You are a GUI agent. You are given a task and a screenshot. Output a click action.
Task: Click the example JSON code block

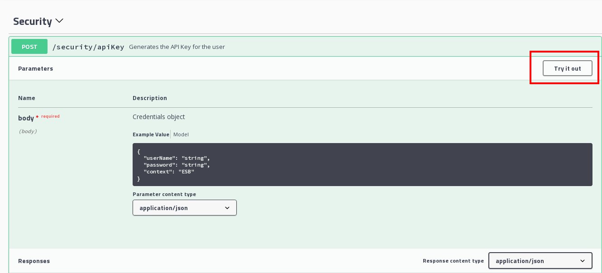click(362, 164)
